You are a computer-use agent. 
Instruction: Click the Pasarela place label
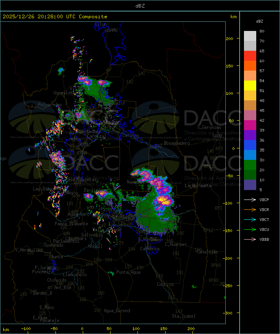[x=50, y=321]
